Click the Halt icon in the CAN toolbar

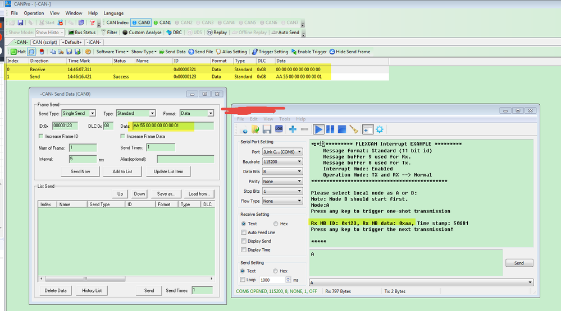pos(13,52)
